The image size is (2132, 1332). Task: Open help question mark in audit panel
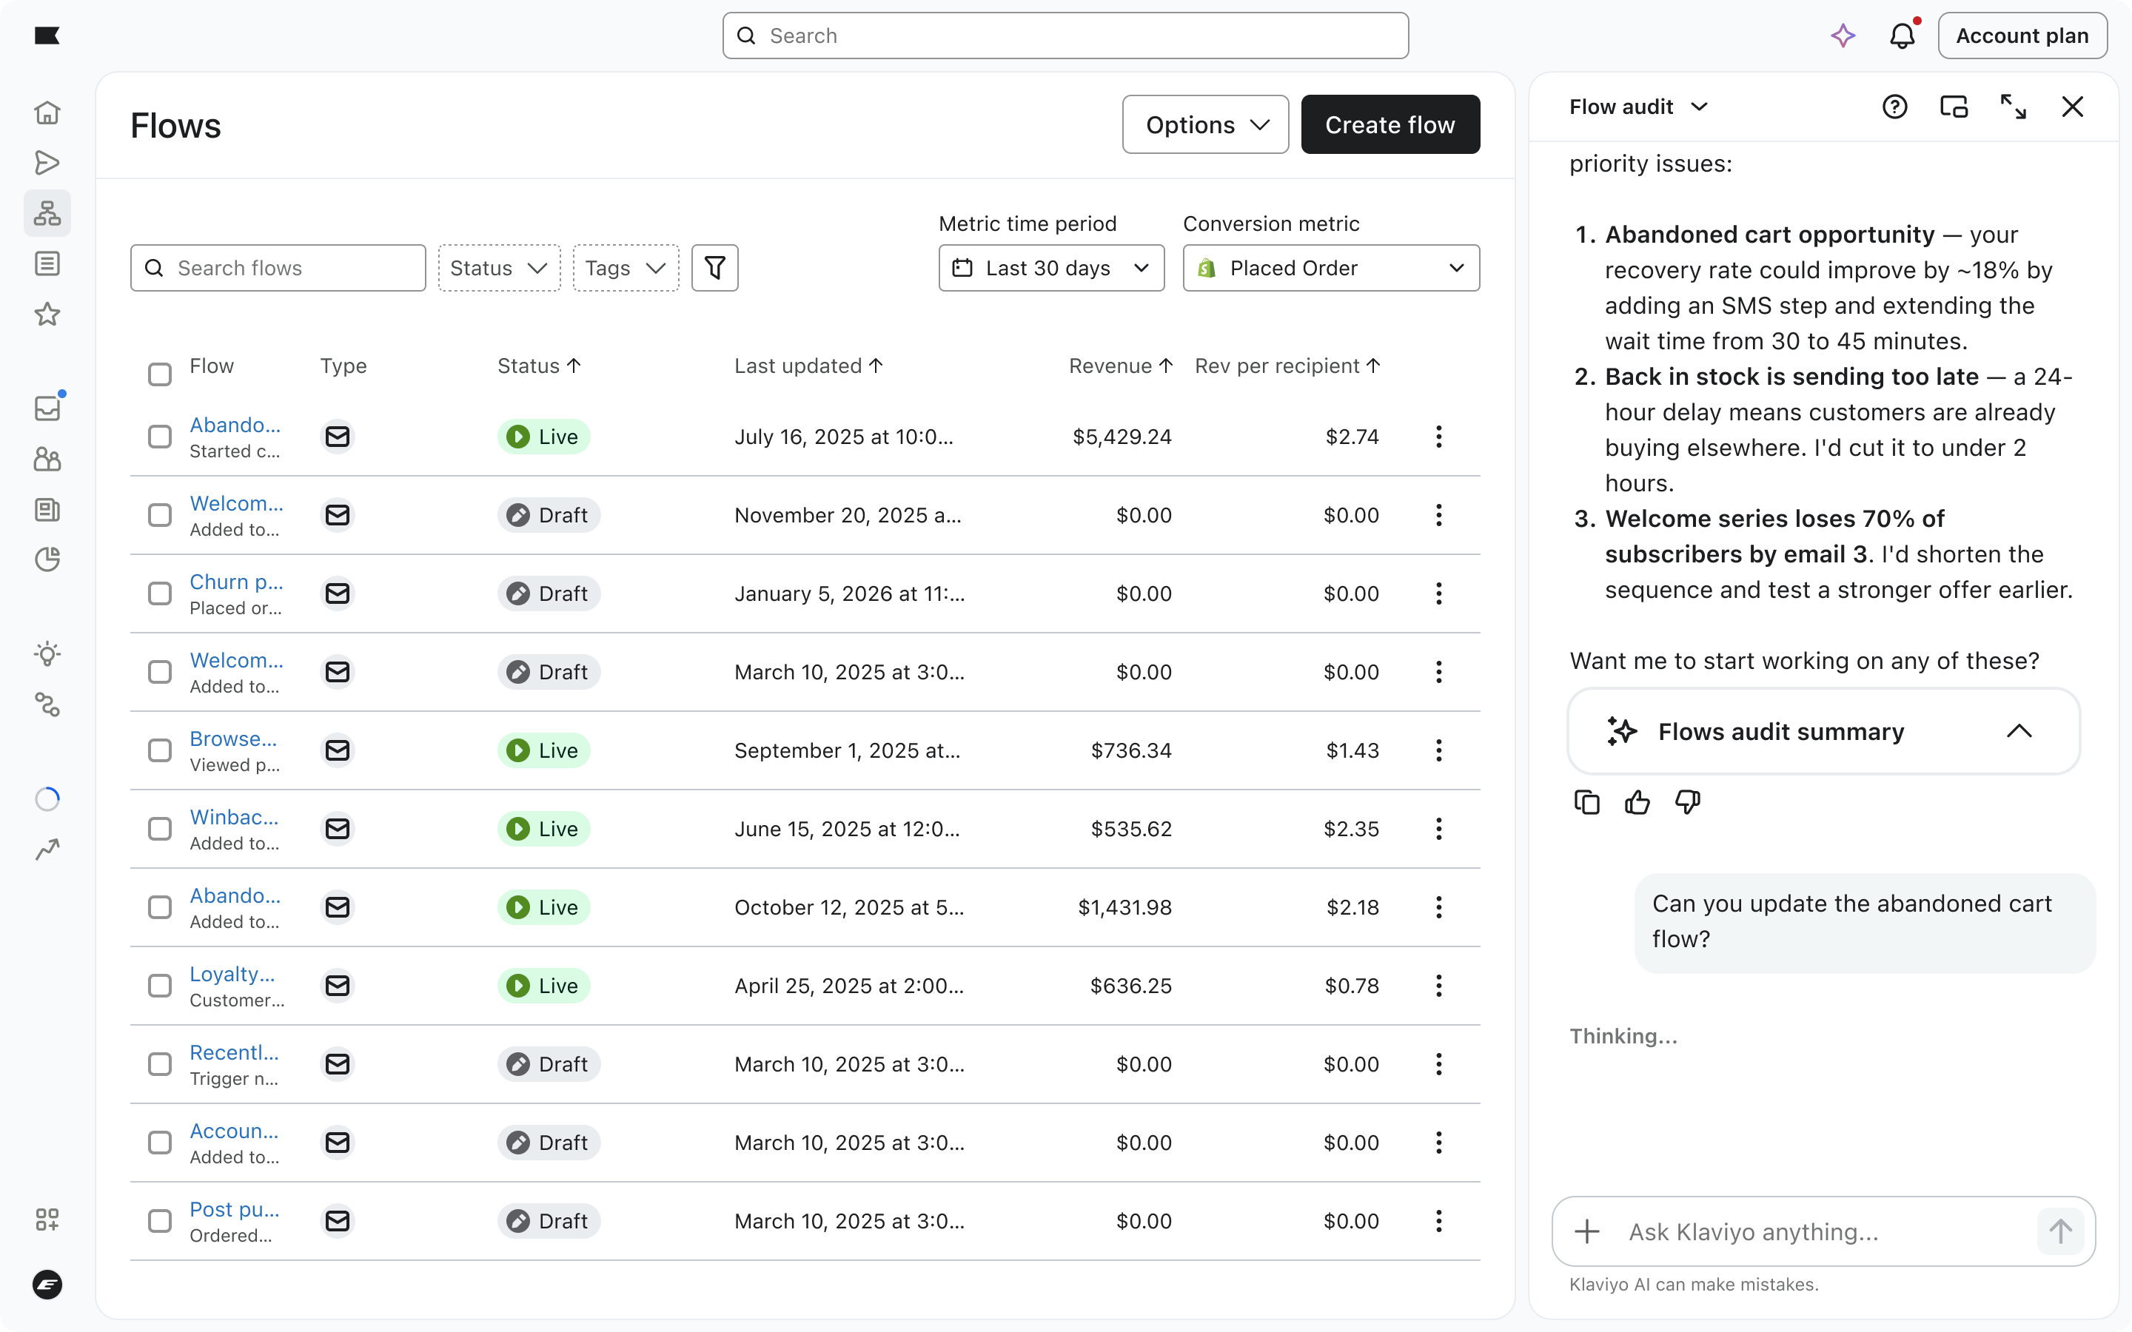pyautogui.click(x=1894, y=107)
